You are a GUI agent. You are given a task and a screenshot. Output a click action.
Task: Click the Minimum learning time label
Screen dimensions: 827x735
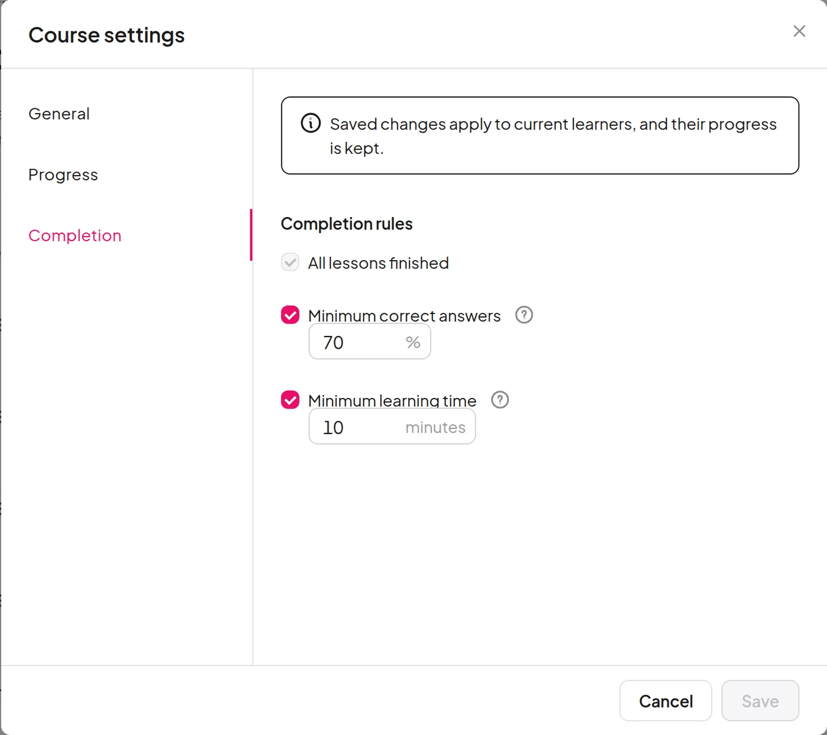tap(392, 400)
